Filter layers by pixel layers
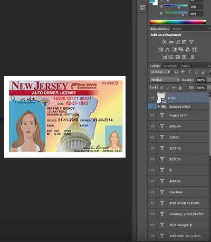This screenshot has height=242, width=211. (176, 72)
